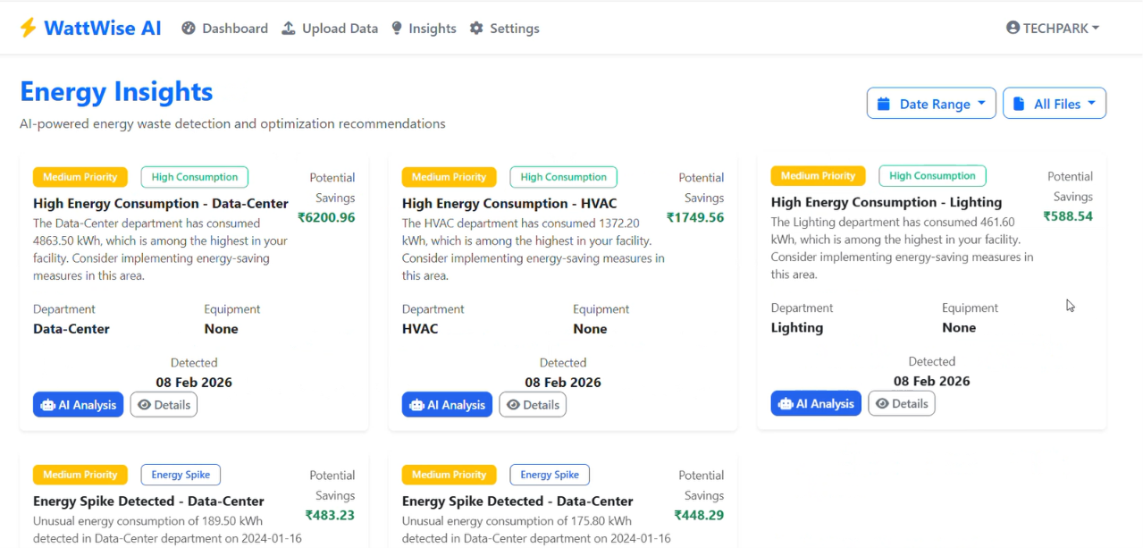The image size is (1143, 548).
Task: Click the Settings gear icon
Action: point(476,28)
